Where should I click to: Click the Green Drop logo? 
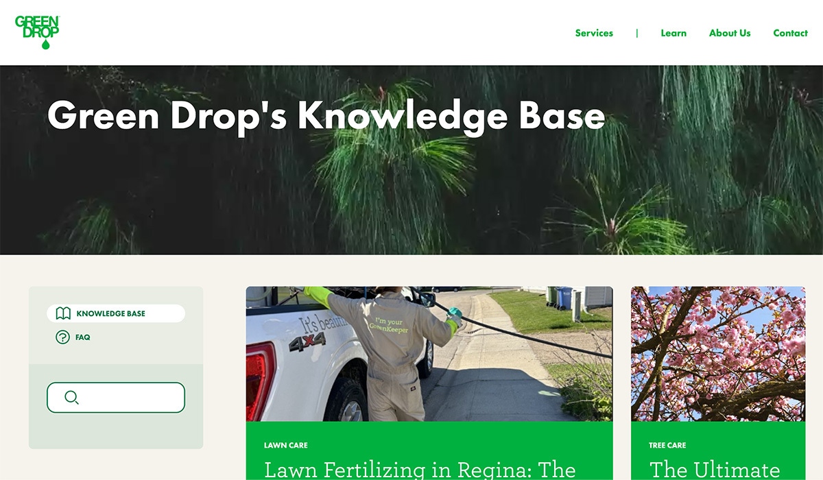[x=37, y=32]
